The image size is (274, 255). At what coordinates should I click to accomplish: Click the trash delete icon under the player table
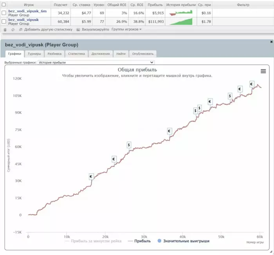pos(5,30)
